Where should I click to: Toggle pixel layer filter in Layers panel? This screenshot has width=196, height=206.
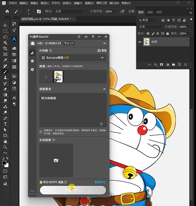(x=163, y=20)
